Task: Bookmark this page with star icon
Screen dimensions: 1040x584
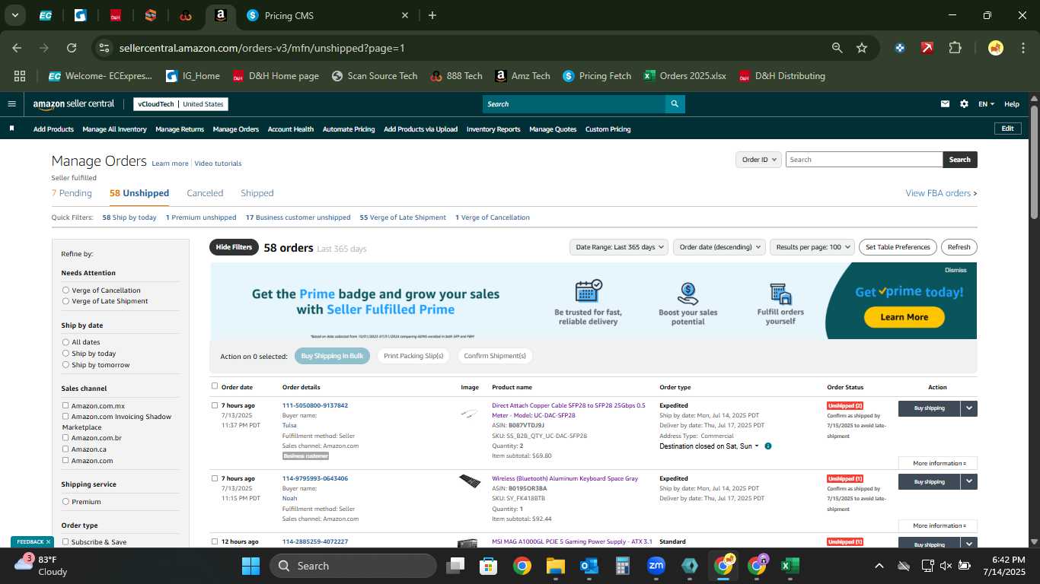Action: coord(862,48)
